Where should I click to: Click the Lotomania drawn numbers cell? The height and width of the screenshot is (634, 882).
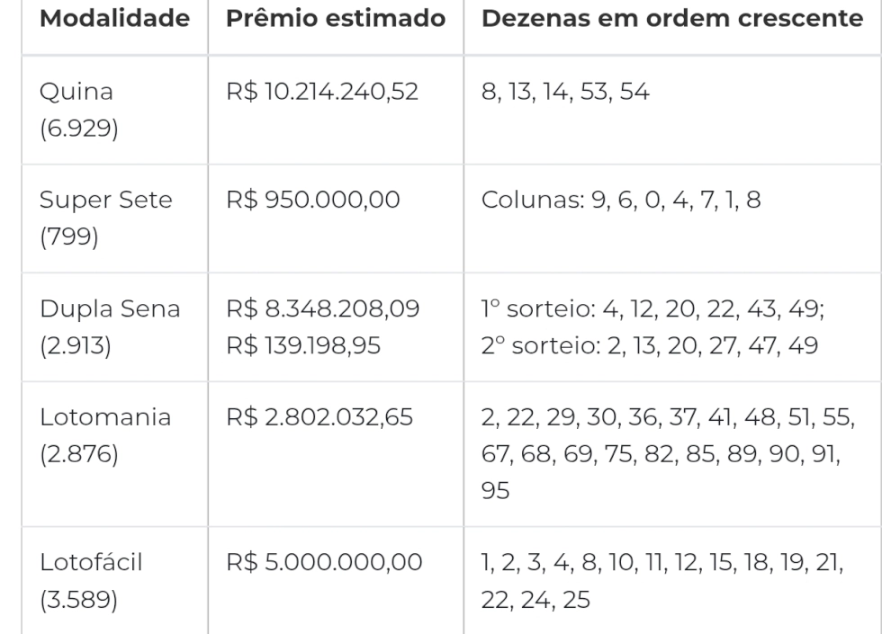673,454
